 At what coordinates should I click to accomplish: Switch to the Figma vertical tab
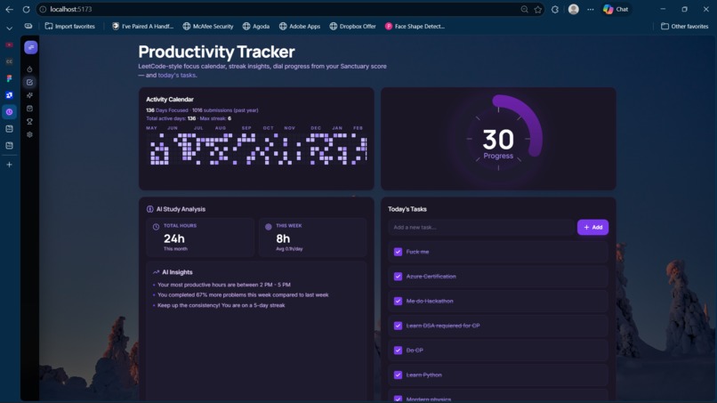9,78
